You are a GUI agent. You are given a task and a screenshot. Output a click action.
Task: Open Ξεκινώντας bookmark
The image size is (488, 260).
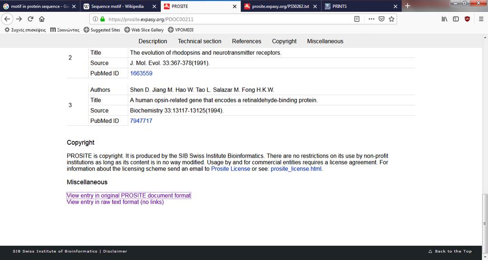(x=65, y=30)
